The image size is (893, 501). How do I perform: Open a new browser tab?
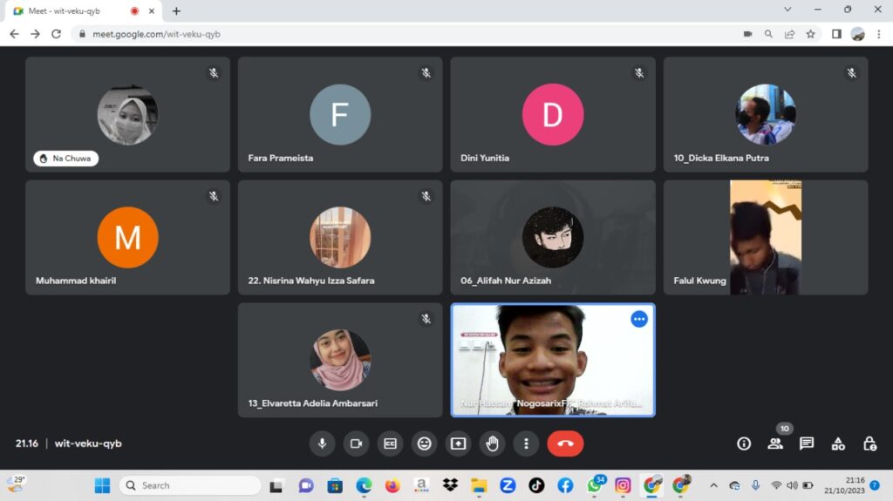click(176, 11)
